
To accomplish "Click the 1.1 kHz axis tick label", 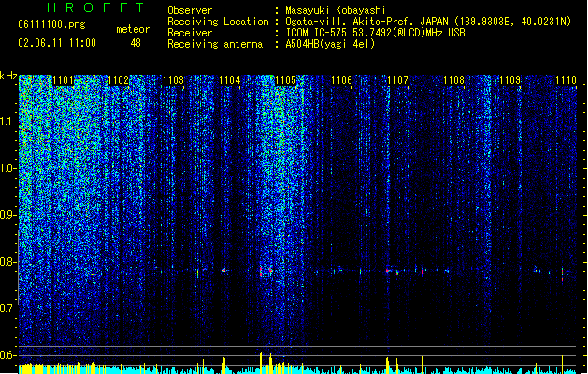I will tap(7, 122).
